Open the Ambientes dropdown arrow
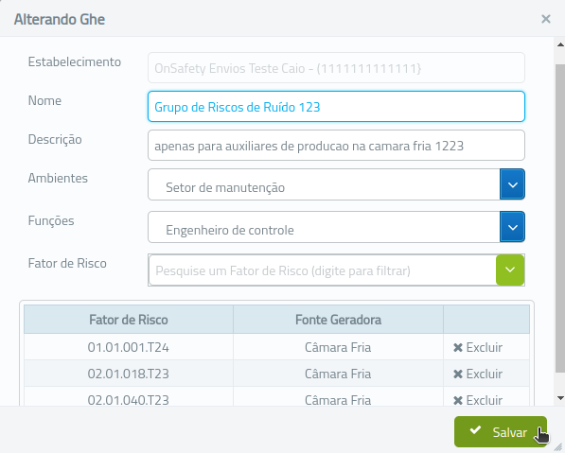565x453 pixels. (x=512, y=184)
